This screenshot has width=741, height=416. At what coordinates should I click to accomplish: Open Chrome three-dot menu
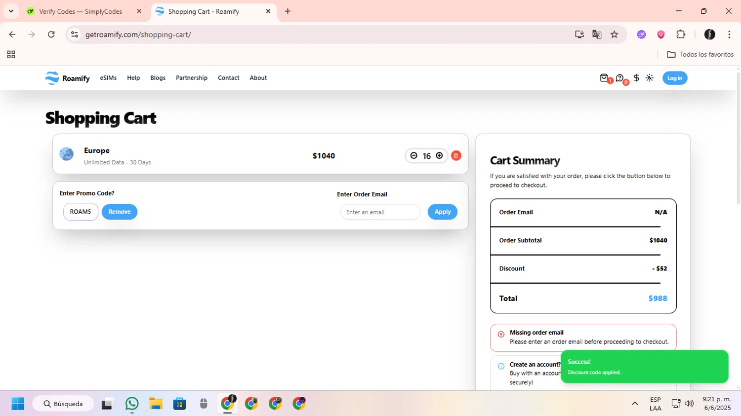tap(729, 35)
